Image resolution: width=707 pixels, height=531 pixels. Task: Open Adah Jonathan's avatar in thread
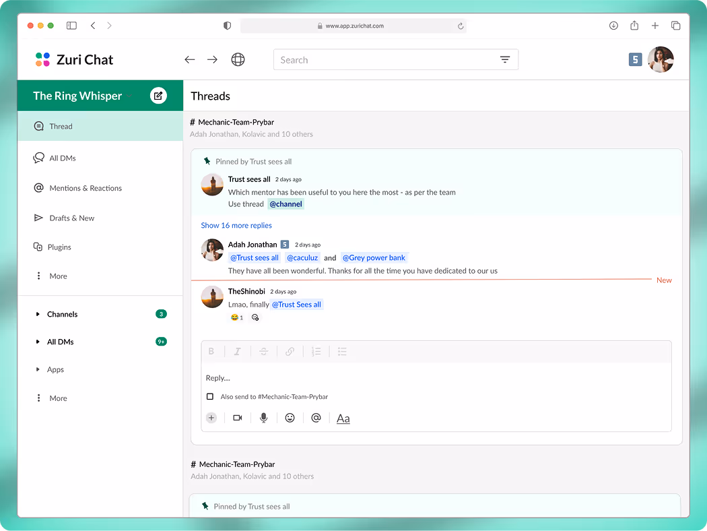[212, 250]
